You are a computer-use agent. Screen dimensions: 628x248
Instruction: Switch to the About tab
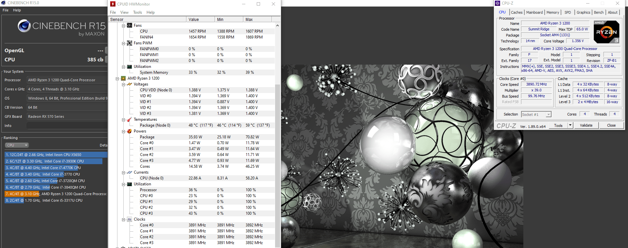[613, 12]
